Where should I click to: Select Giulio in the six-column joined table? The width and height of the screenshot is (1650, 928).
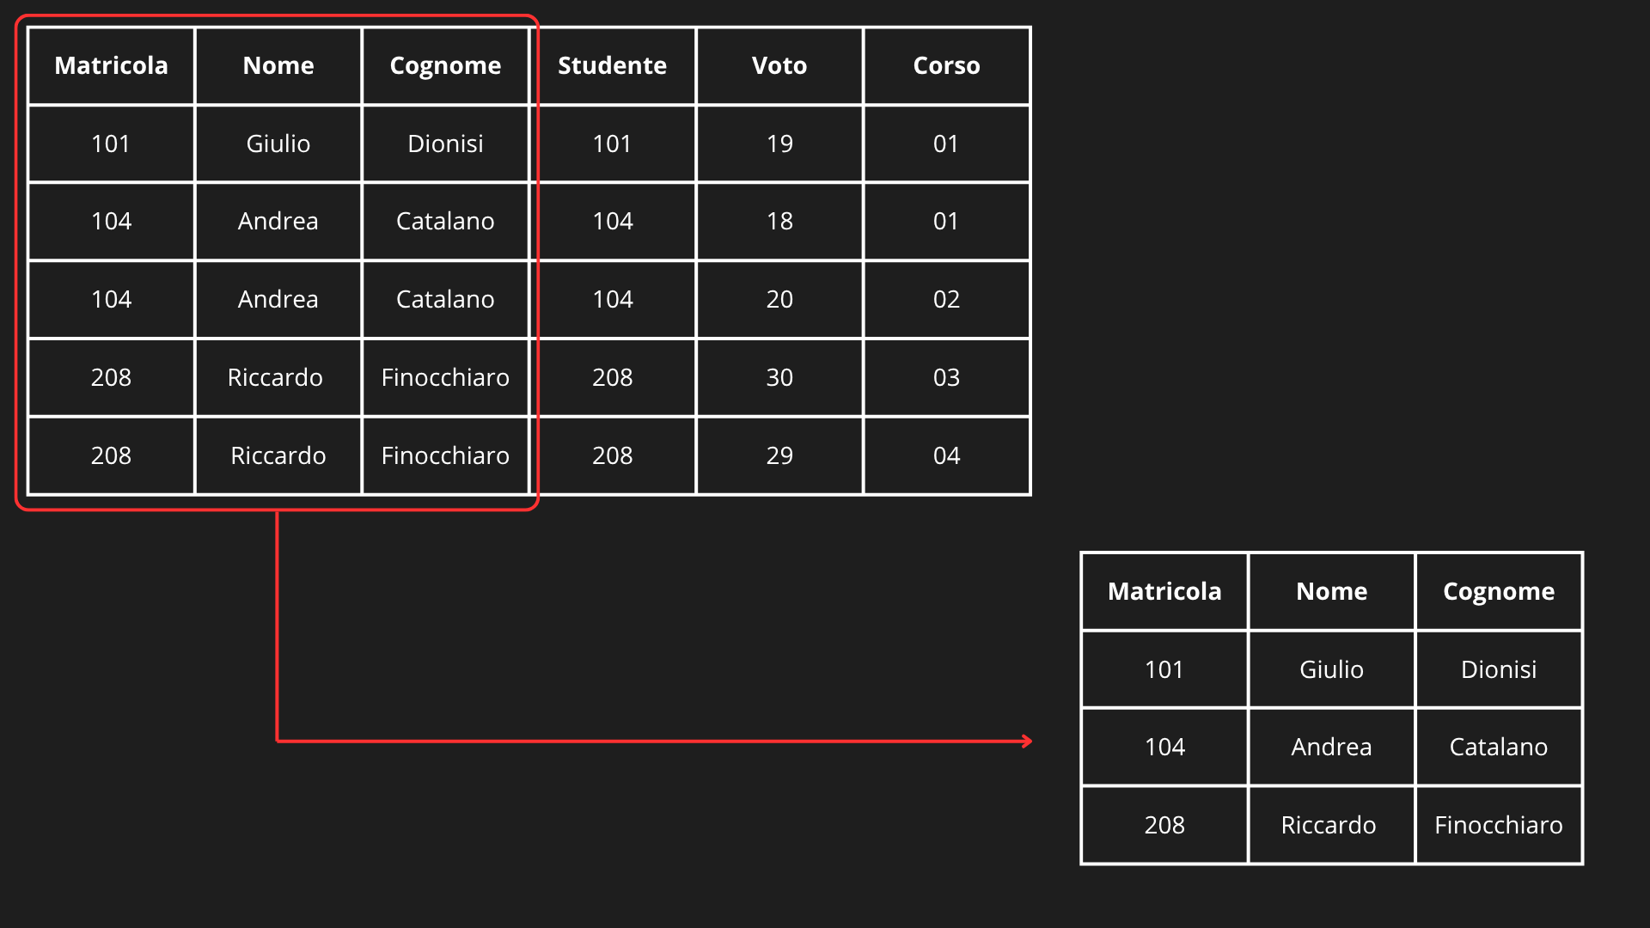(x=278, y=143)
